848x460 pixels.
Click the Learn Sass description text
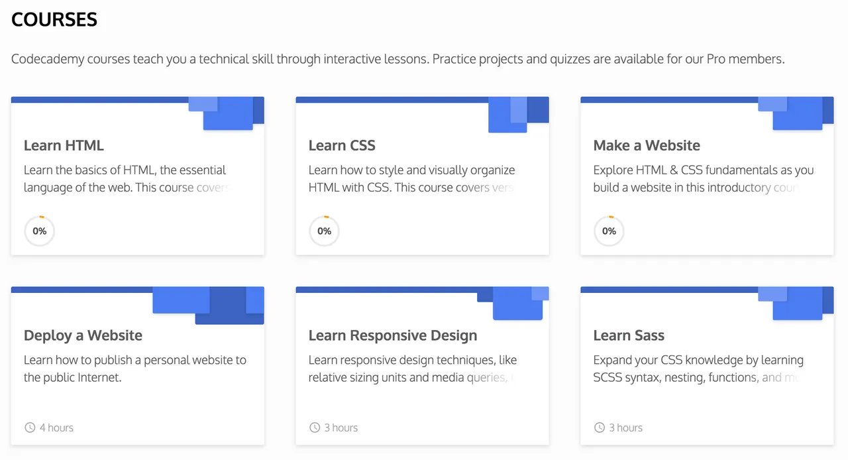[x=698, y=369]
